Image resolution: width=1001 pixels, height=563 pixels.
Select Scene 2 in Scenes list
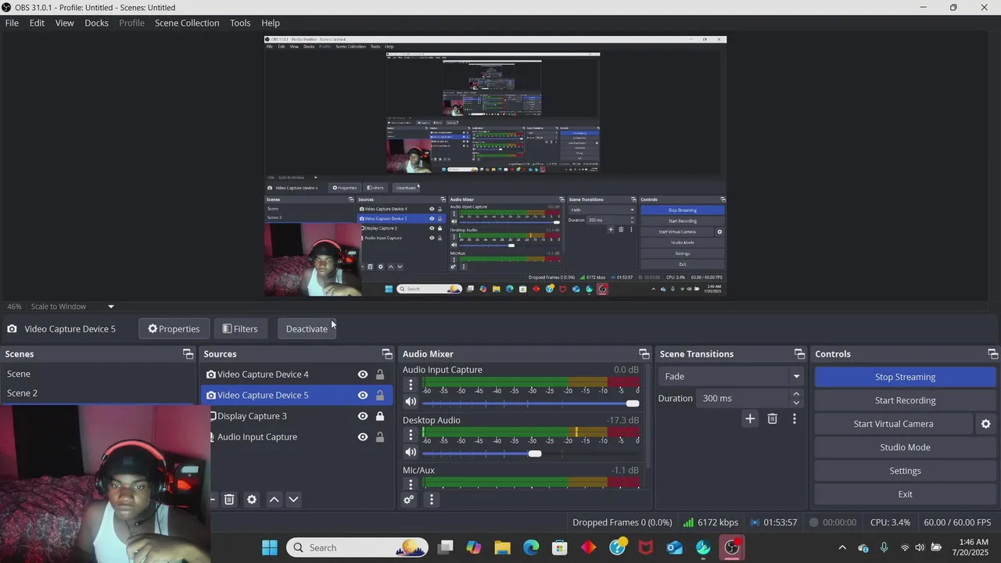[x=98, y=393]
